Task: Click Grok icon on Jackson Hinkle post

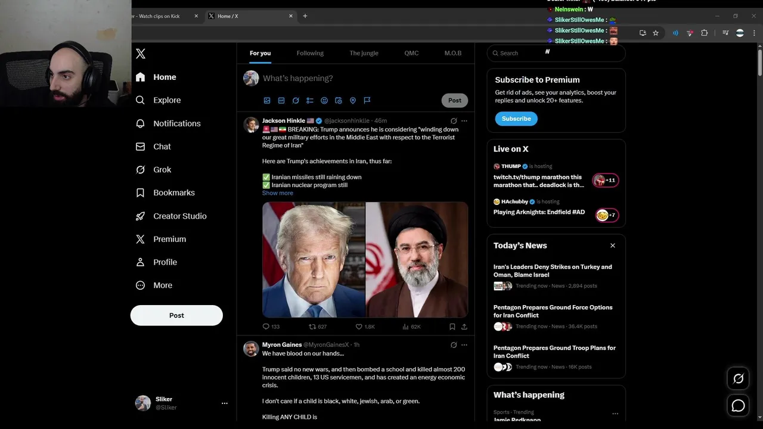Action: point(454,121)
